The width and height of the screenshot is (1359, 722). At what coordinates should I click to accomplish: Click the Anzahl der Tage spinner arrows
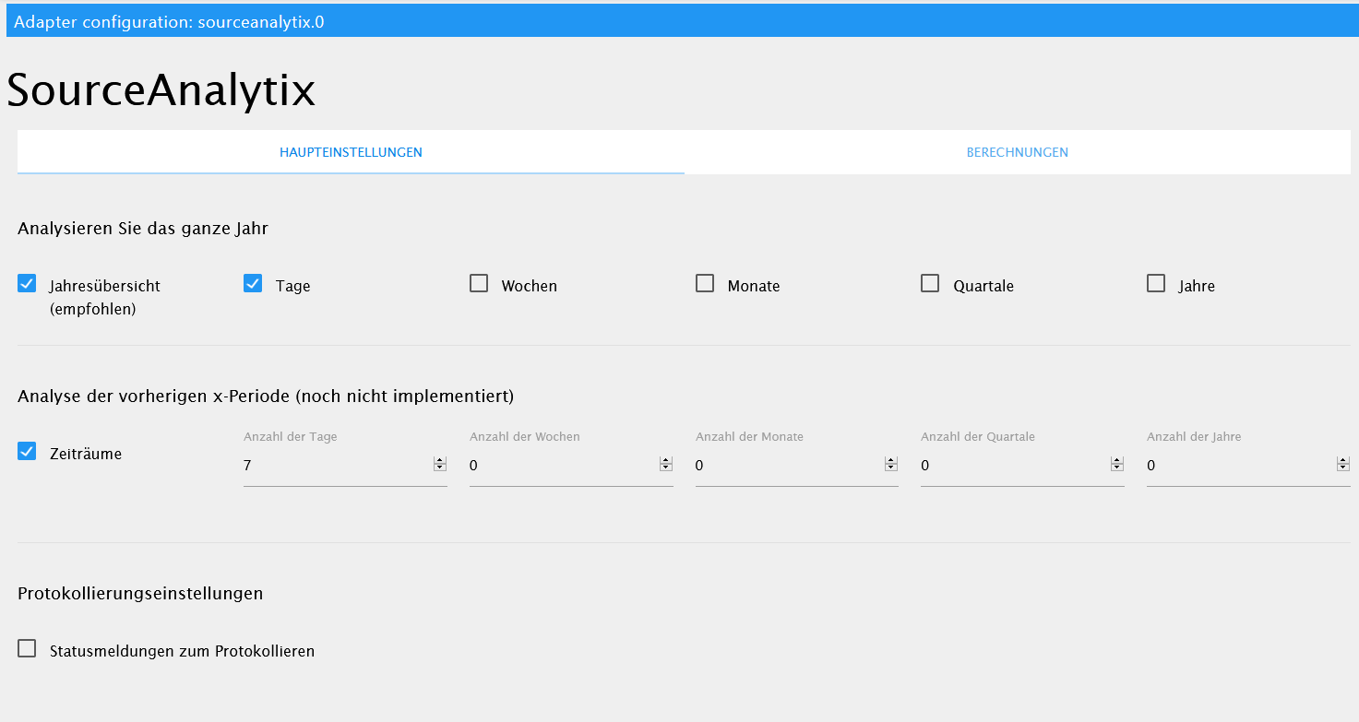pyautogui.click(x=440, y=465)
